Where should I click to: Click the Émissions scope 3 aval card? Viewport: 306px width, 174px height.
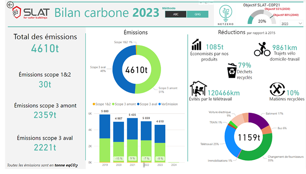[45, 143]
